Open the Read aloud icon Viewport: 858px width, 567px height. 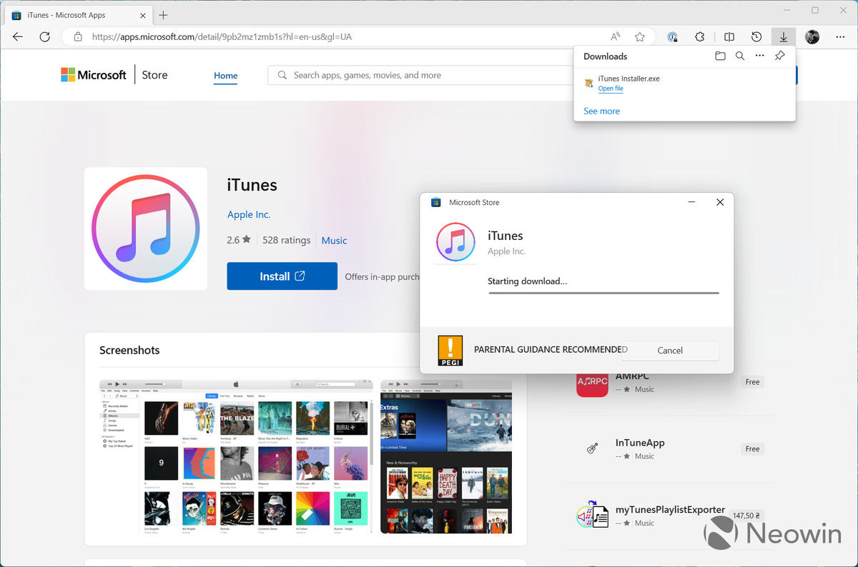click(616, 37)
